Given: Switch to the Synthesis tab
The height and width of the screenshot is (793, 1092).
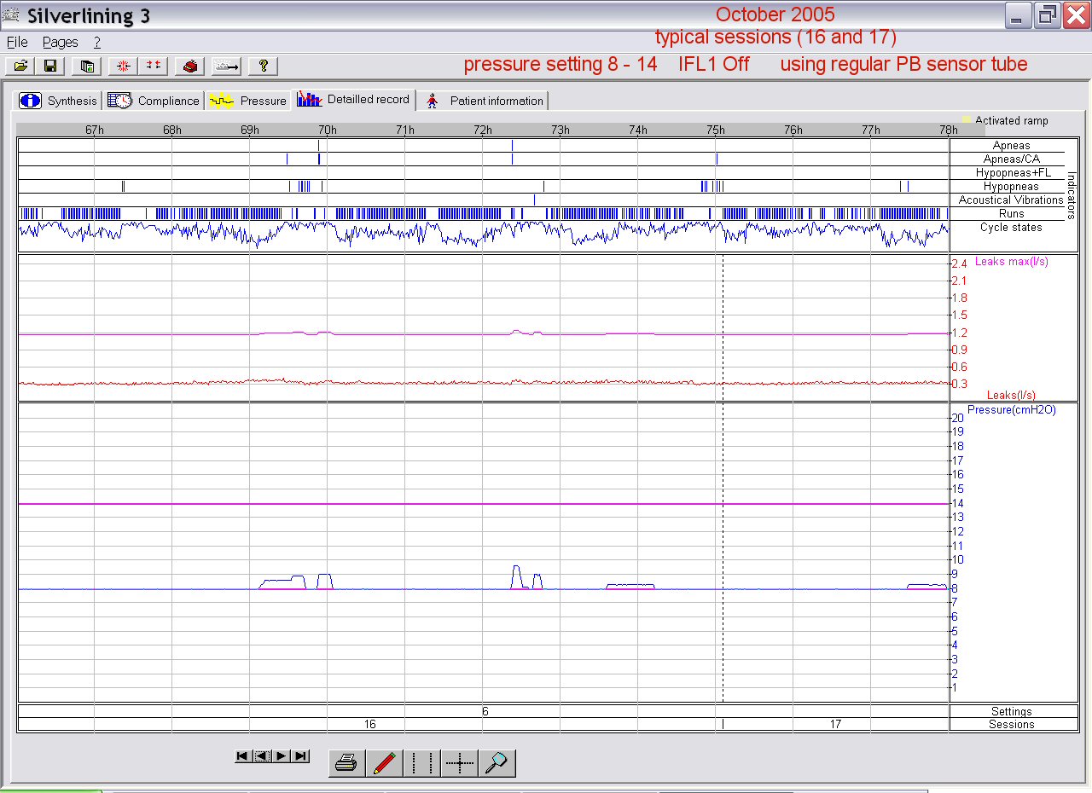Looking at the screenshot, I should click(x=59, y=101).
